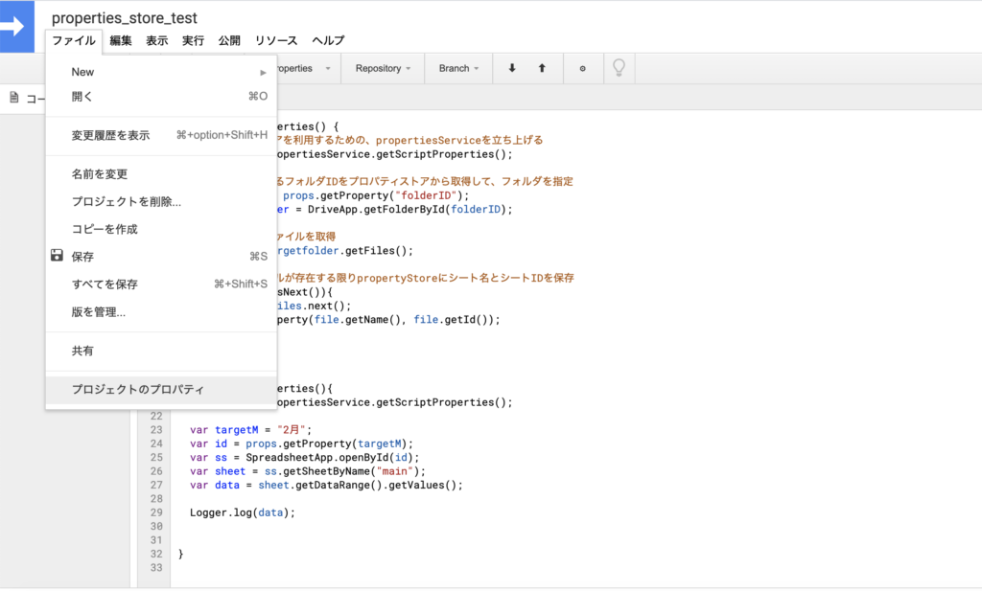Click the file.getName(), file.getId() line
982x591 pixels.
(x=388, y=320)
